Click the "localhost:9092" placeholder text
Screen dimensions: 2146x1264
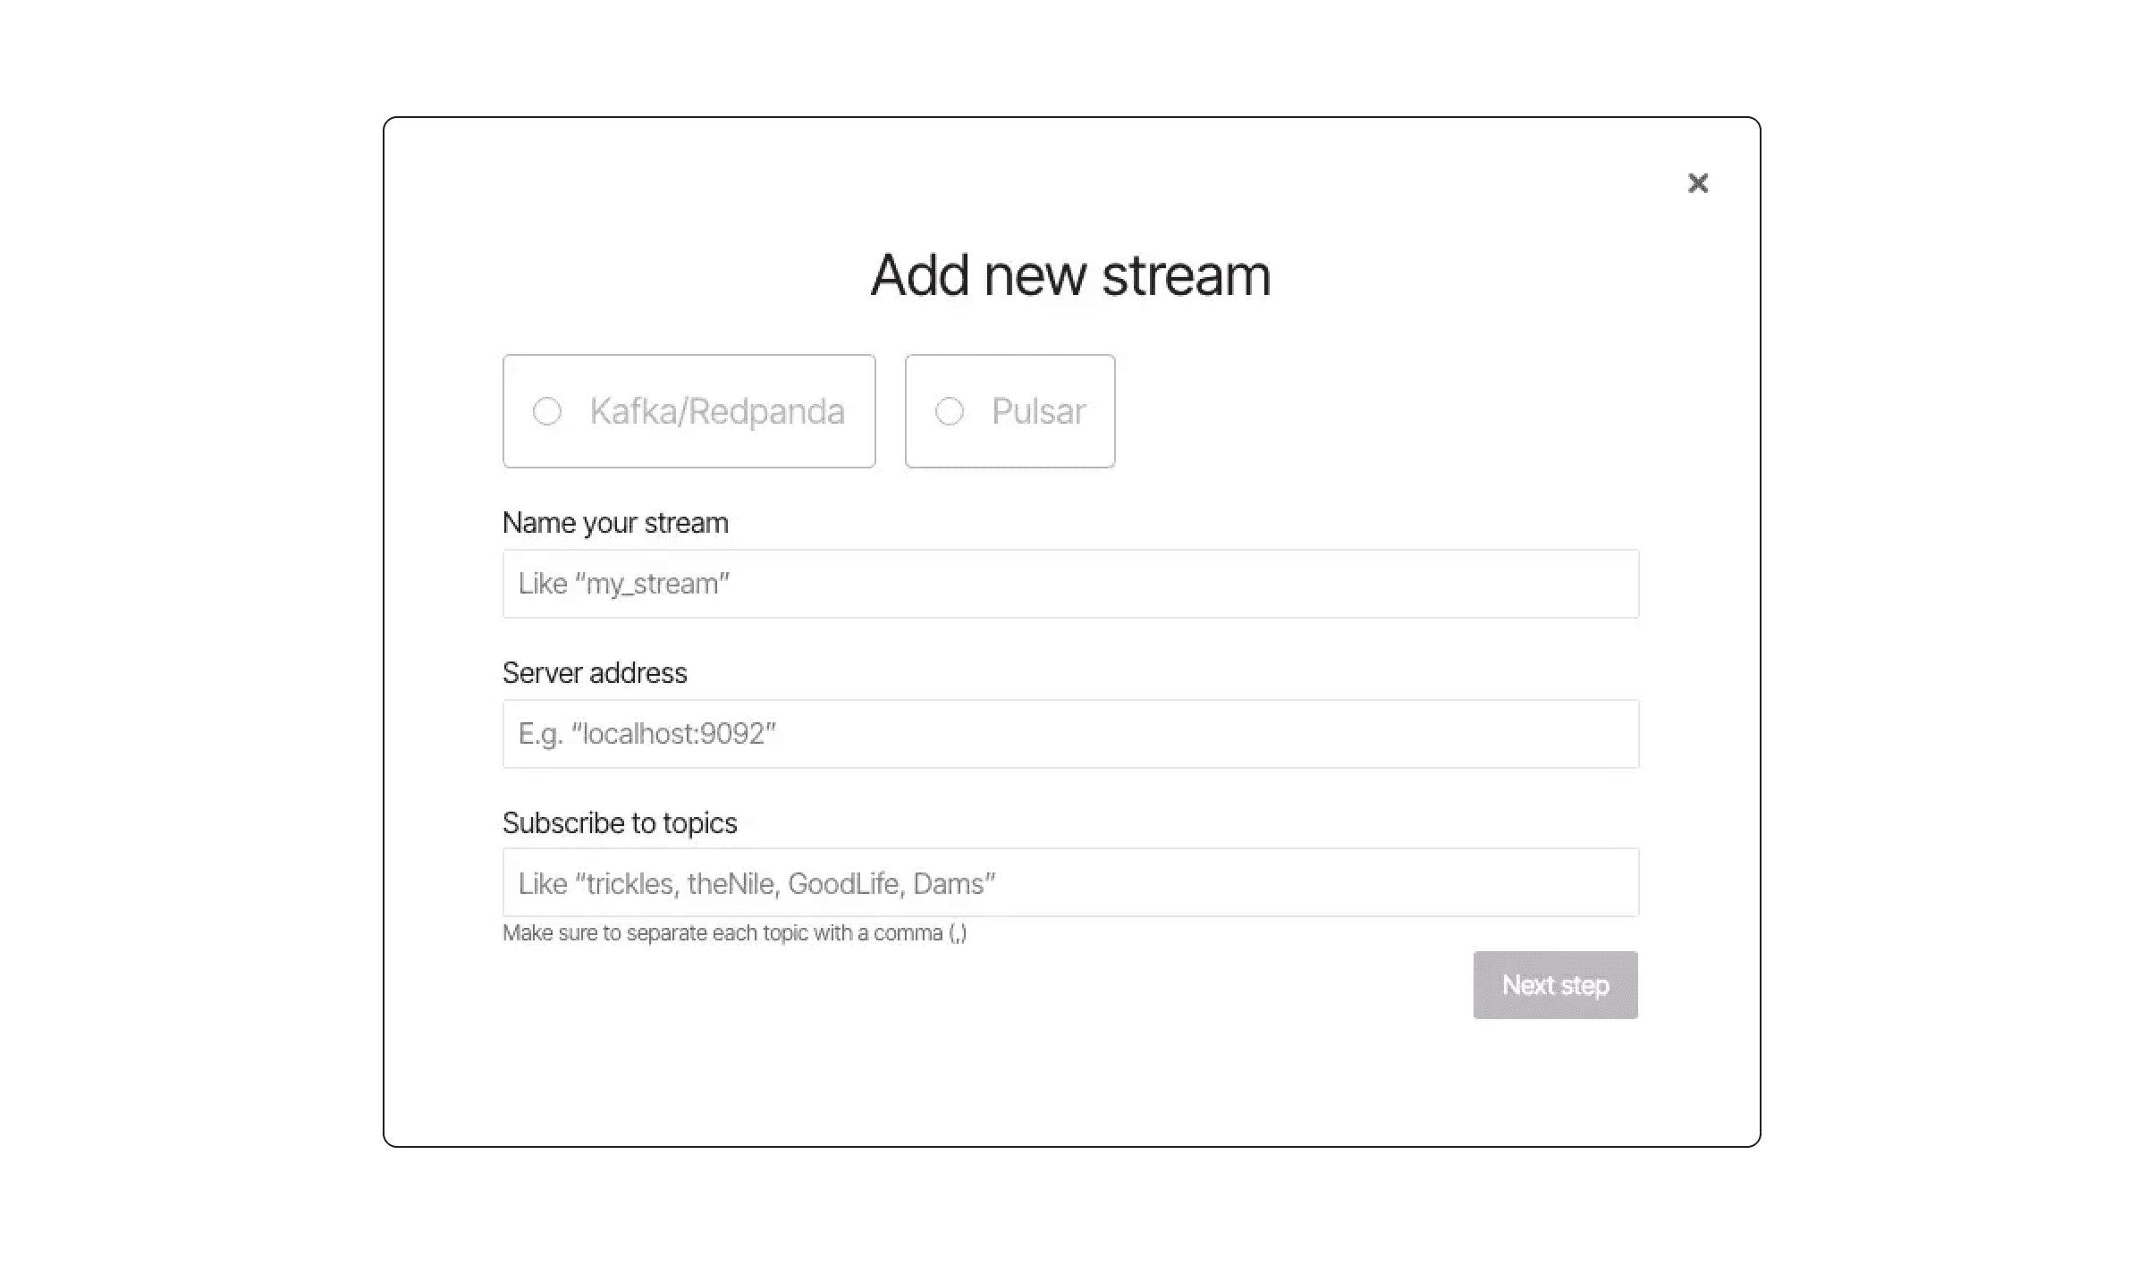[647, 734]
